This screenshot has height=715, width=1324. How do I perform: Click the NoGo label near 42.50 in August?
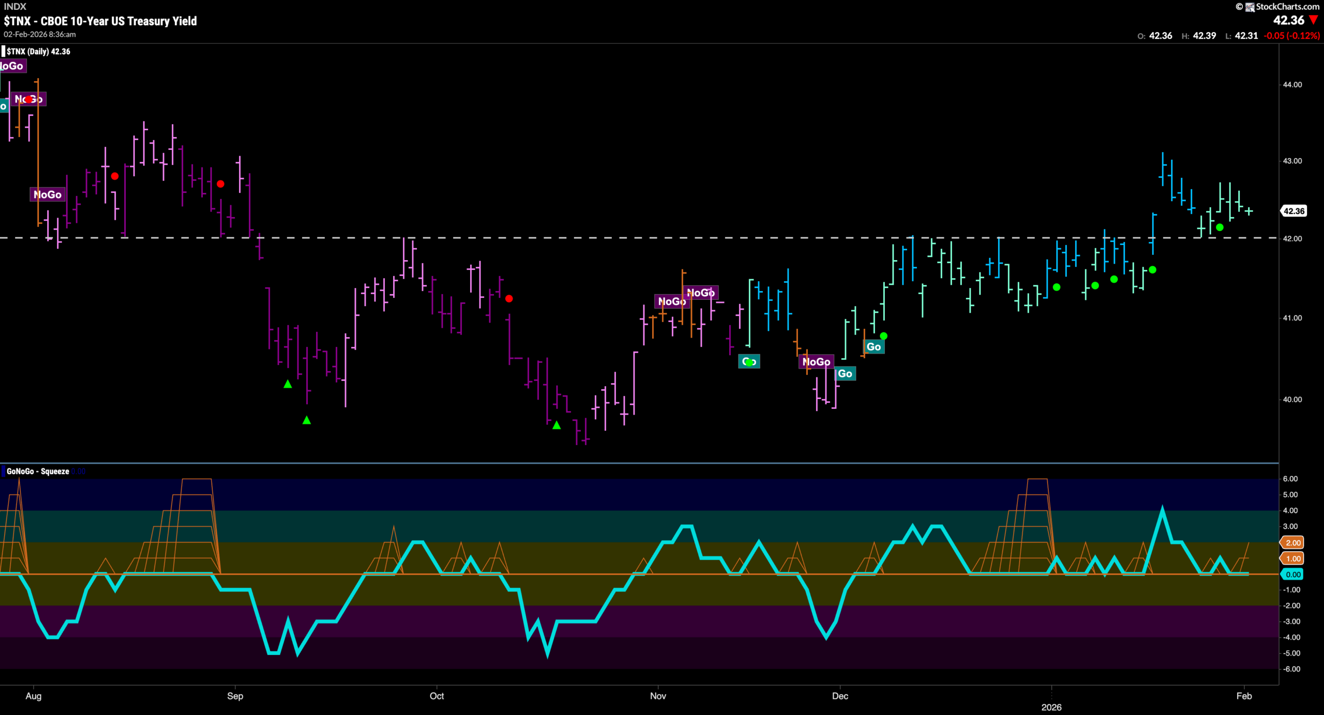48,194
